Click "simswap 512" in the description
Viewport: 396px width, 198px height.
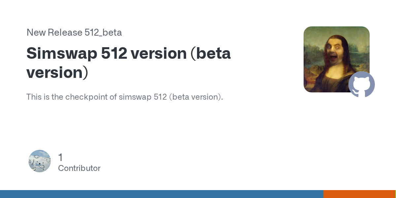pos(143,97)
